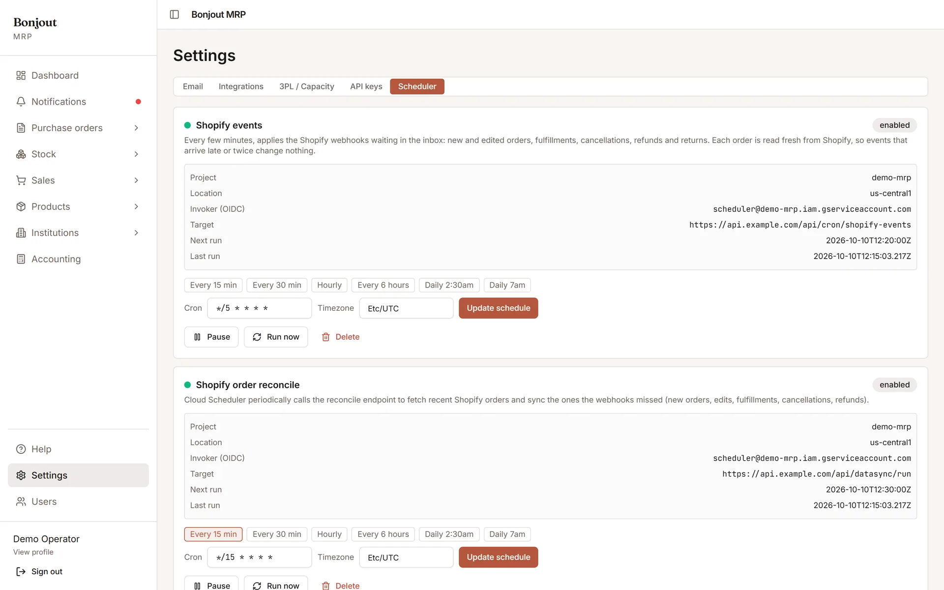
Task: Choose Every 30 min preset for Shopify events
Action: point(277,285)
